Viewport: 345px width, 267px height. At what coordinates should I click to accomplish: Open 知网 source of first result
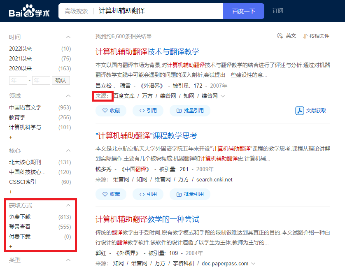coord(189,96)
